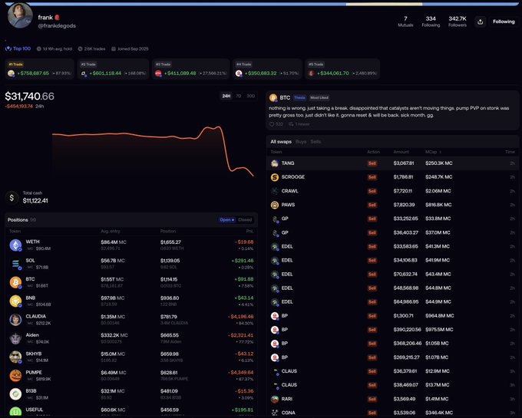Click the USEFUL token icon
The height and width of the screenshot is (418, 522).
coord(15,413)
